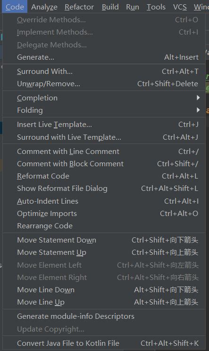This screenshot has height=351, width=209.
Task: Select Surround With... menu entry
Action: tap(104, 72)
